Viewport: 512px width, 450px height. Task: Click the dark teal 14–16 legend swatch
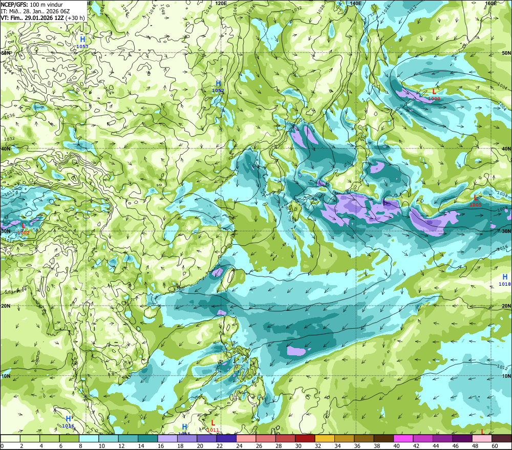point(148,438)
